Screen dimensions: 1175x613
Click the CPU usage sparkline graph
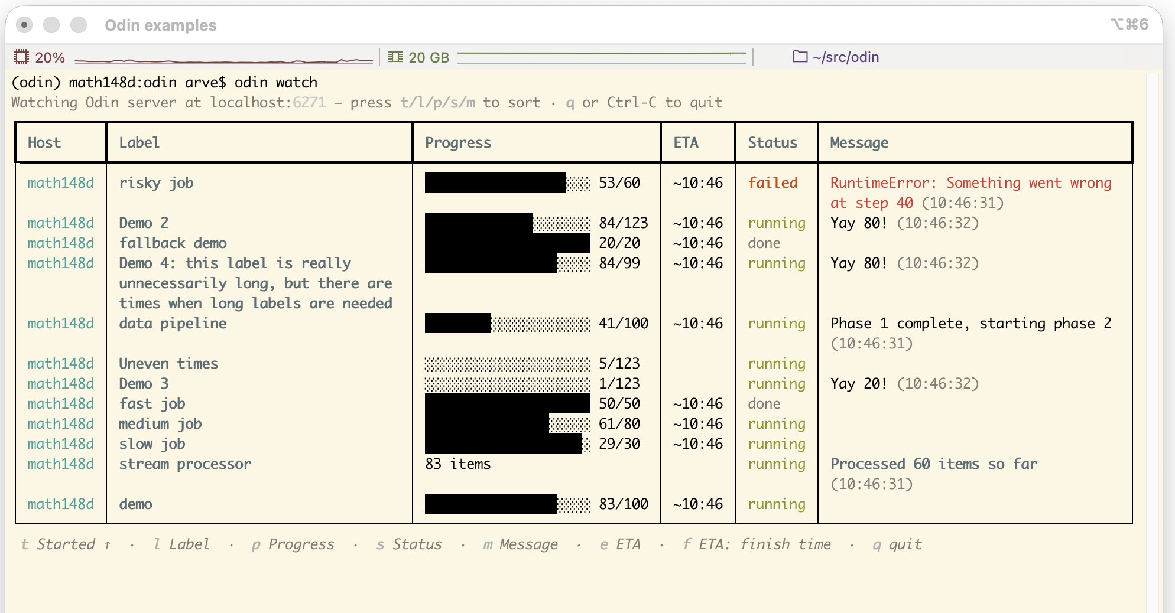(224, 60)
